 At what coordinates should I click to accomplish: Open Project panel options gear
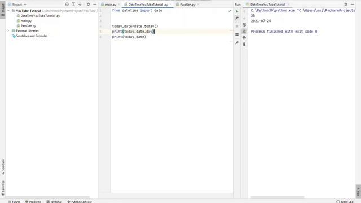(x=88, y=5)
